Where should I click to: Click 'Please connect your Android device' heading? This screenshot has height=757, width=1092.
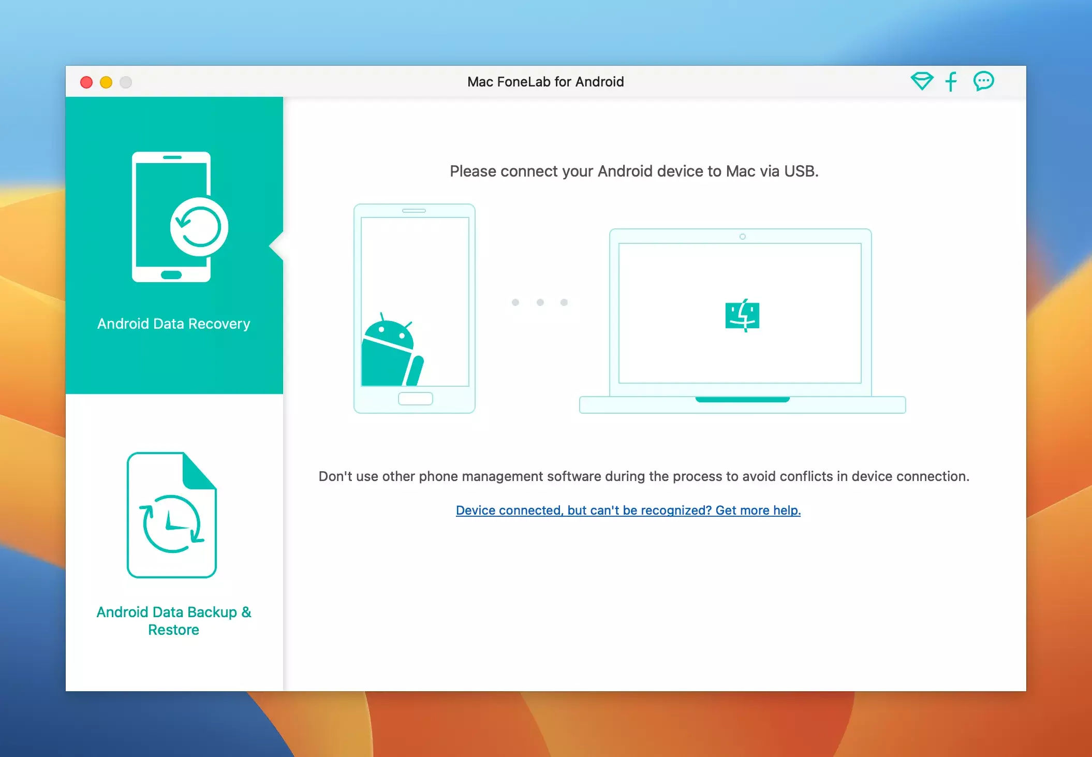point(634,171)
